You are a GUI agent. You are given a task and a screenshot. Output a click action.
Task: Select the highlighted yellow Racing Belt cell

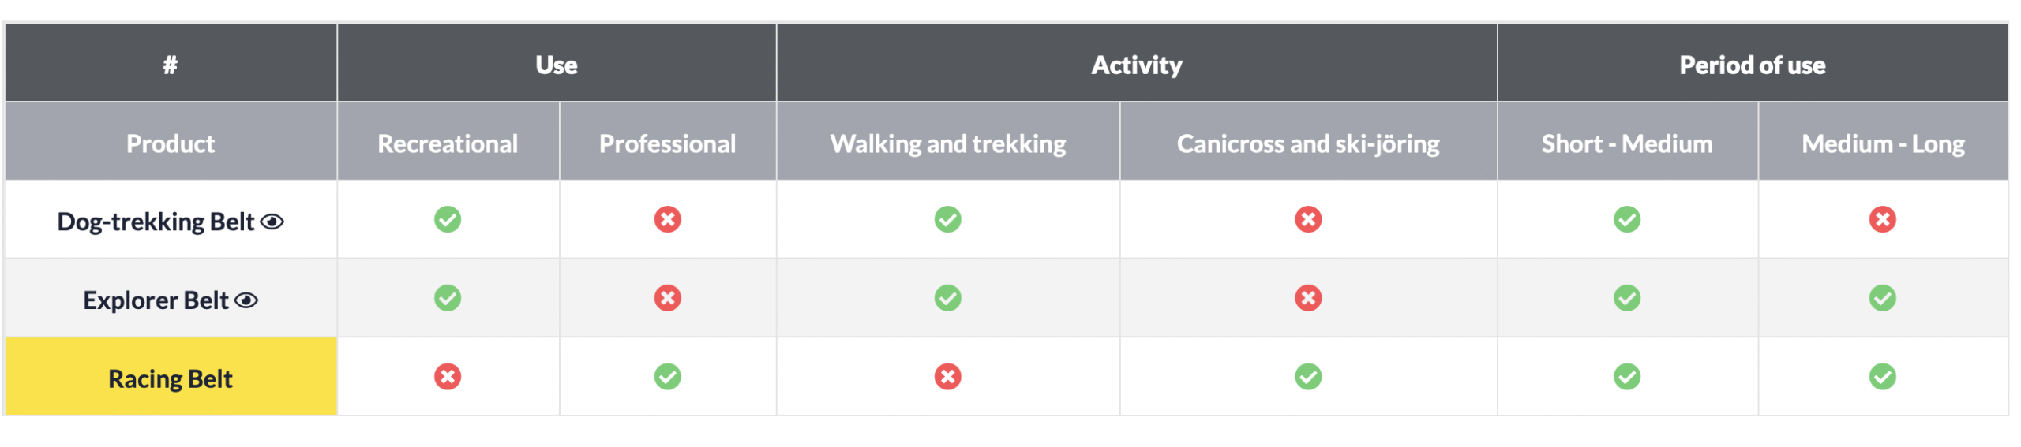pyautogui.click(x=171, y=378)
